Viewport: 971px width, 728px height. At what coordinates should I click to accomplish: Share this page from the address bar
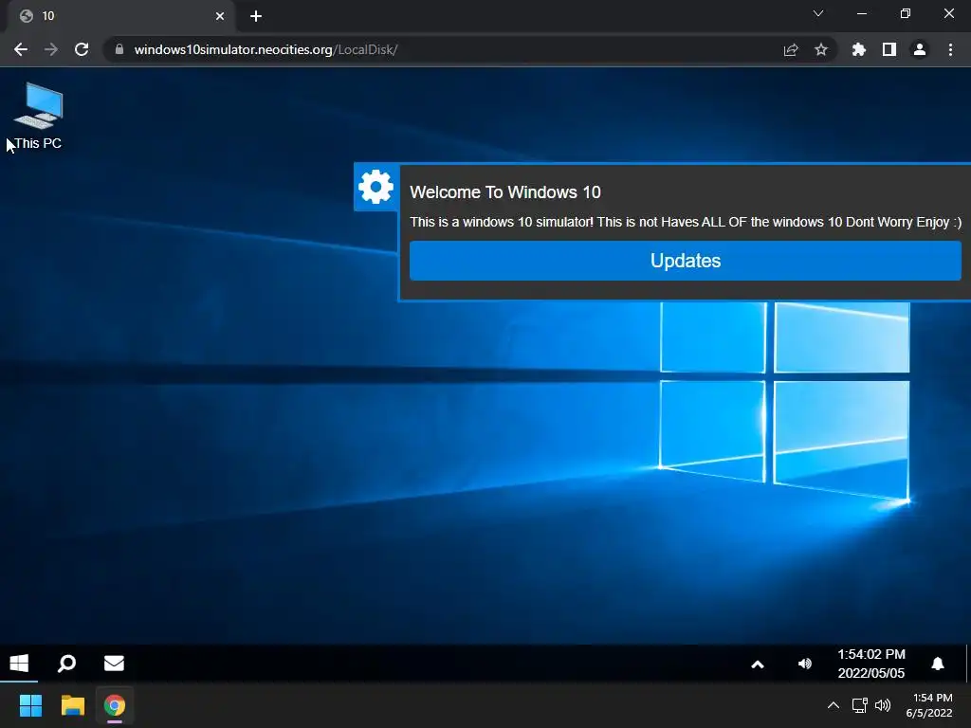tap(791, 49)
